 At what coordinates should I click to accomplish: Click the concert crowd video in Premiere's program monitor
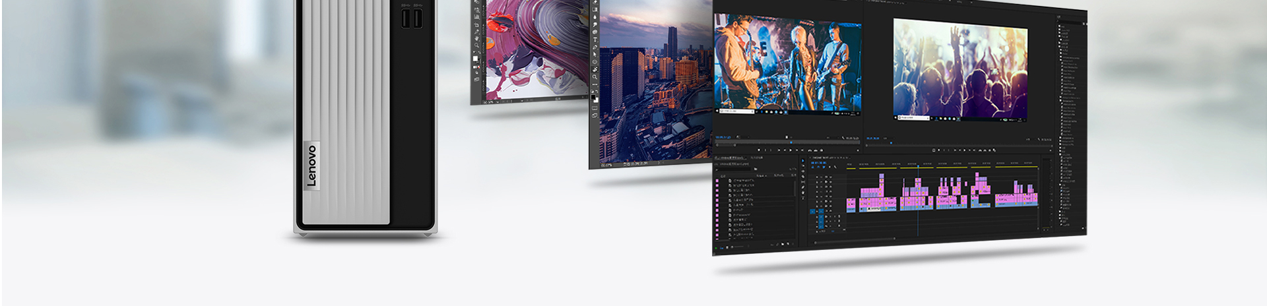click(x=960, y=69)
